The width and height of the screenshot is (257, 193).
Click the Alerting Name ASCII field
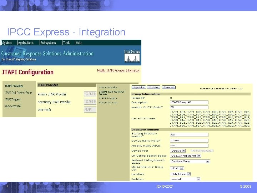pyautogui.click(x=189, y=145)
